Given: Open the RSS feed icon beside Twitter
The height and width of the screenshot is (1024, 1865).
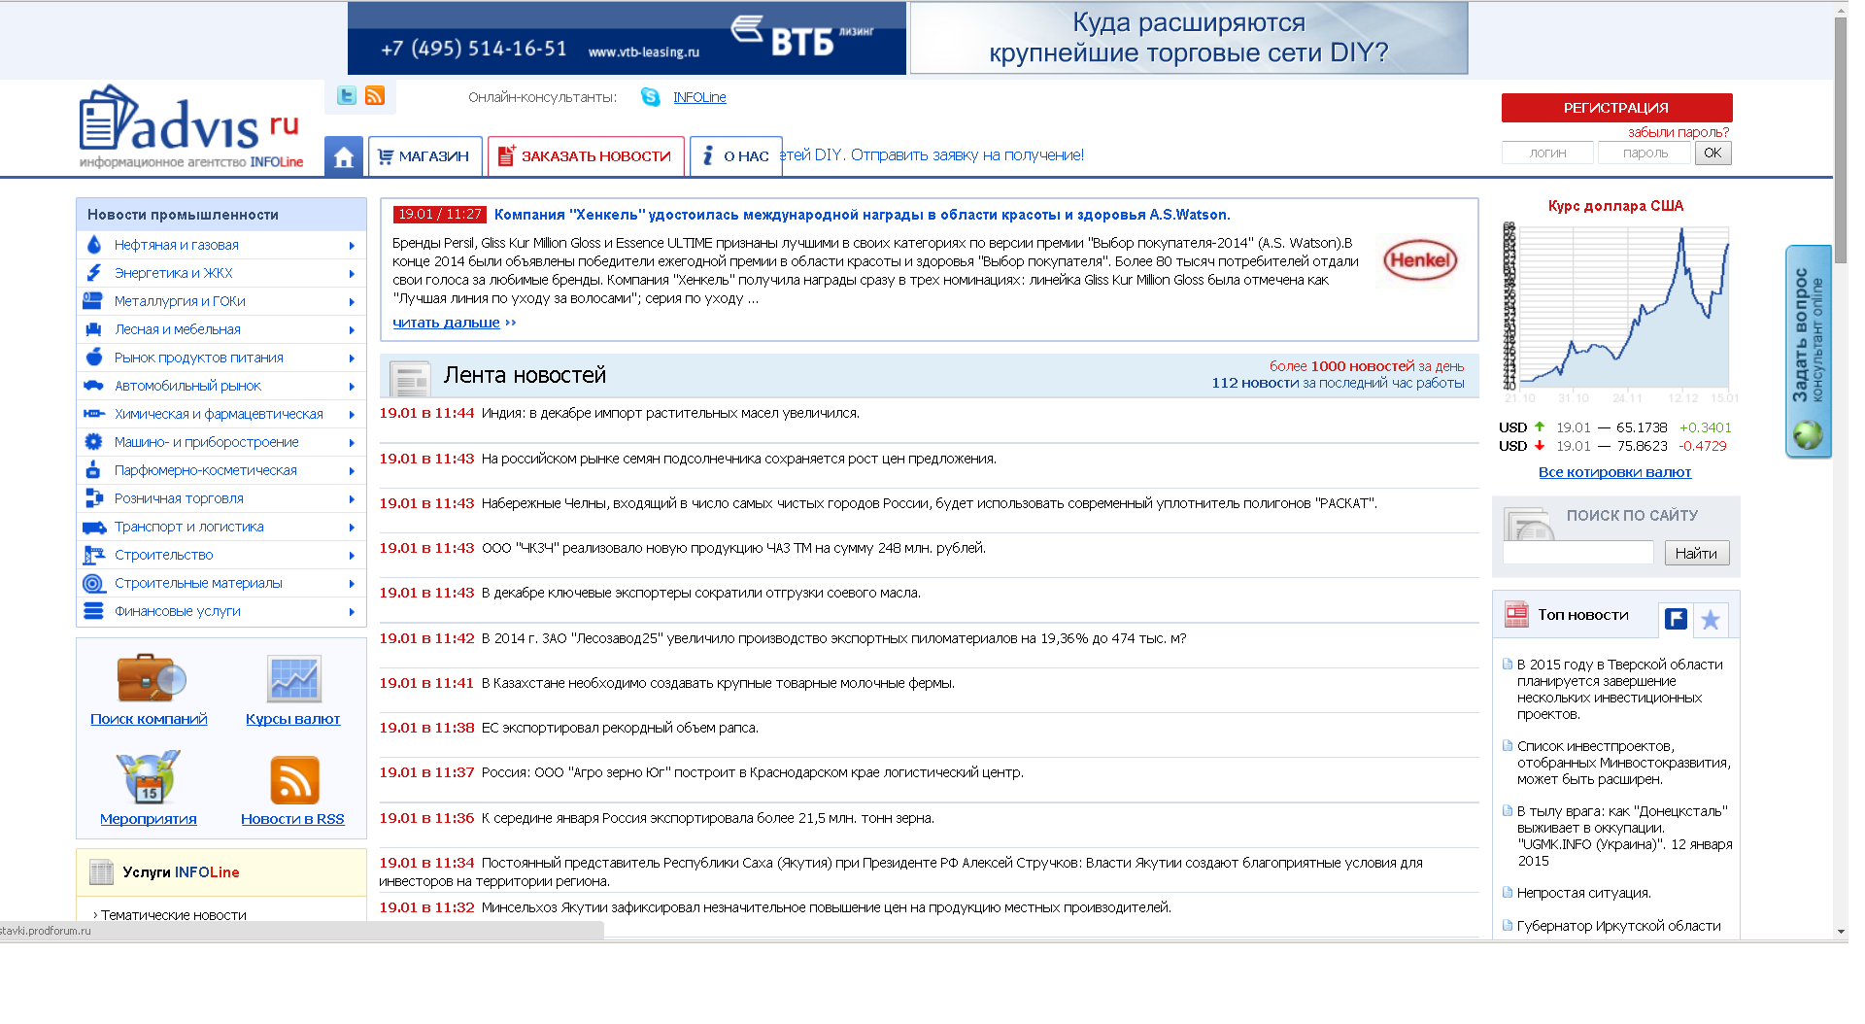Looking at the screenshot, I should tap(375, 95).
